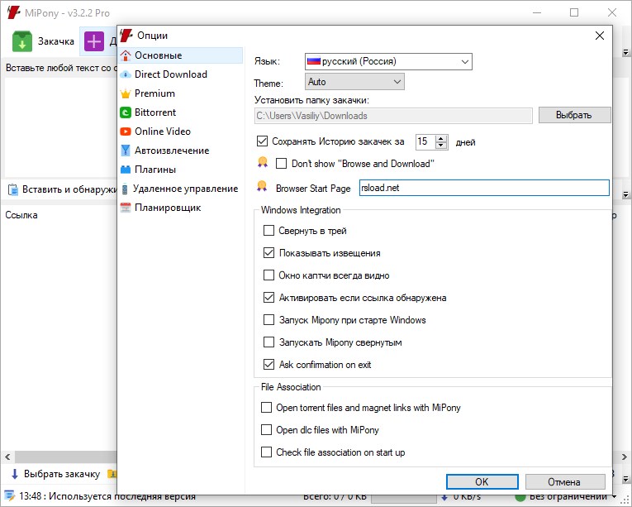This screenshot has width=632, height=507.
Task: Click the cloud icon beside Direct Download
Action: [126, 74]
